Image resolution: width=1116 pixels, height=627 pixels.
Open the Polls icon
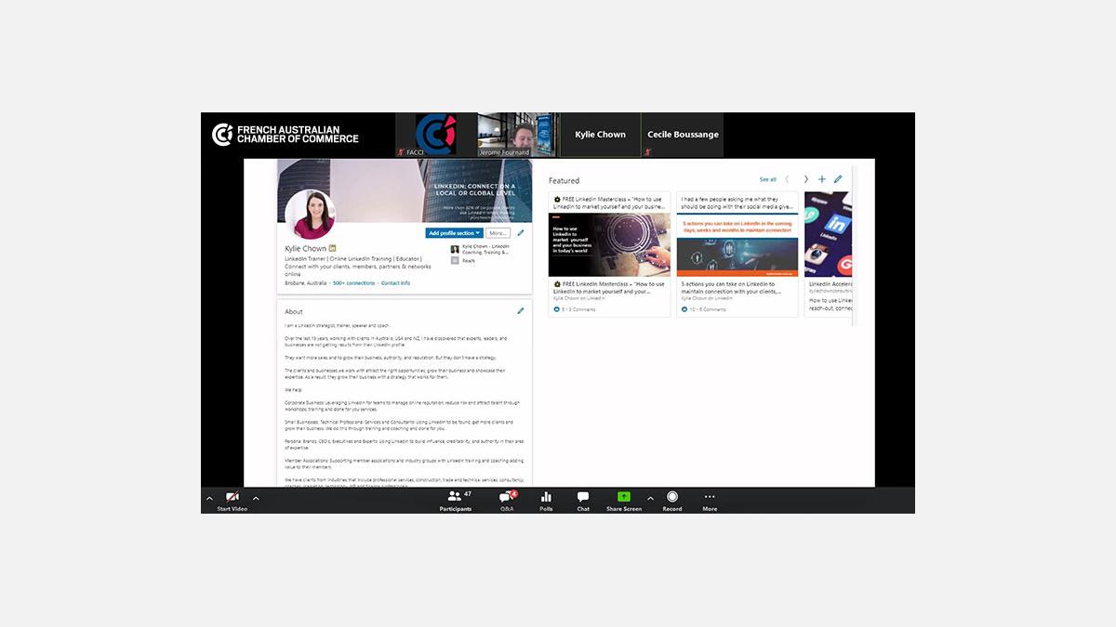pyautogui.click(x=546, y=497)
